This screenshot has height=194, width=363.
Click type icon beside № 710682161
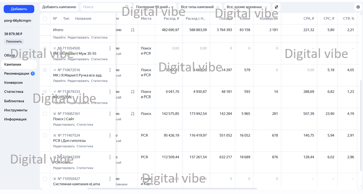[55, 114]
